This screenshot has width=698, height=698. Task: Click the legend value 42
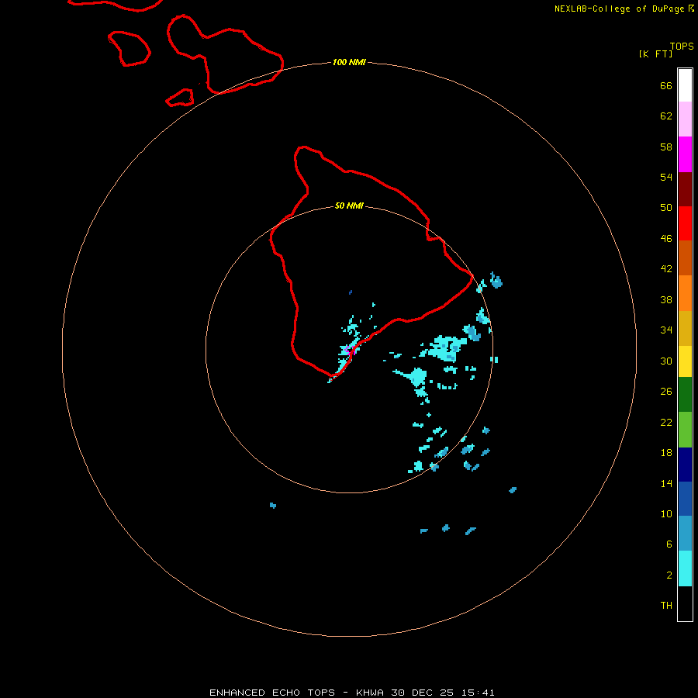tap(666, 268)
